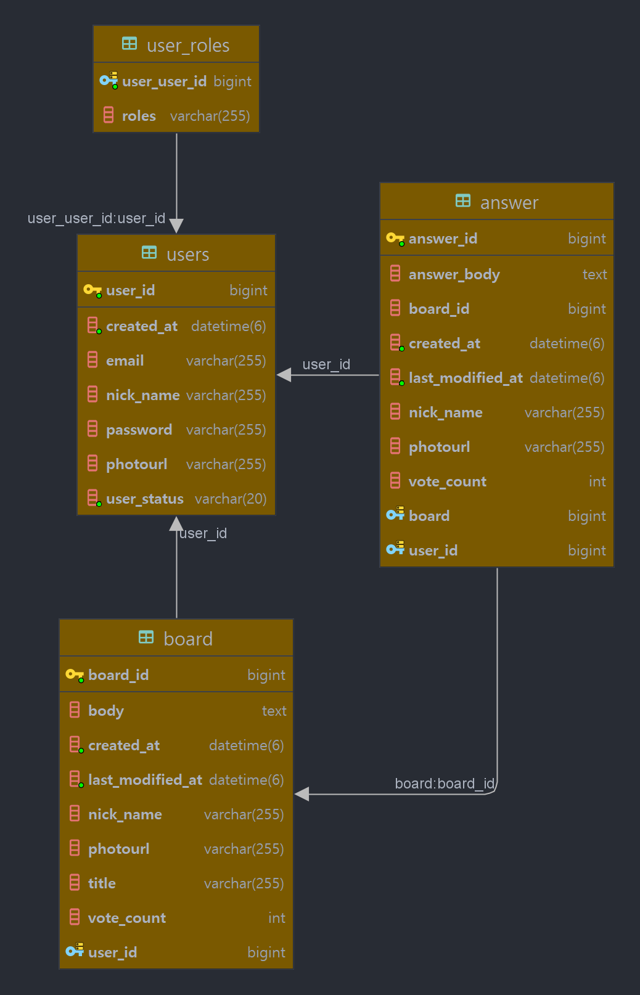Click the foreign key icon of board's user_id

point(75,950)
